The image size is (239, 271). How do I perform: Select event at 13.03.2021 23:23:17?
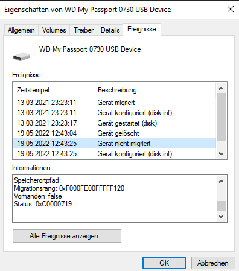pos(115,123)
